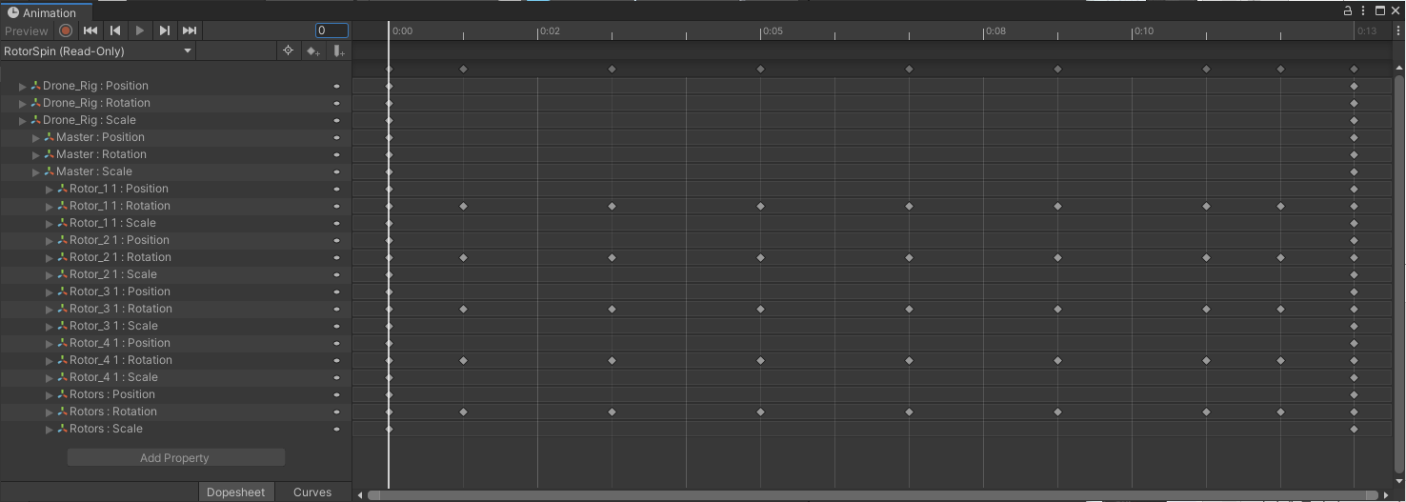Select second Rotor_1 1 : Rotation keyframe
This screenshot has width=1406, height=502.
(463, 206)
